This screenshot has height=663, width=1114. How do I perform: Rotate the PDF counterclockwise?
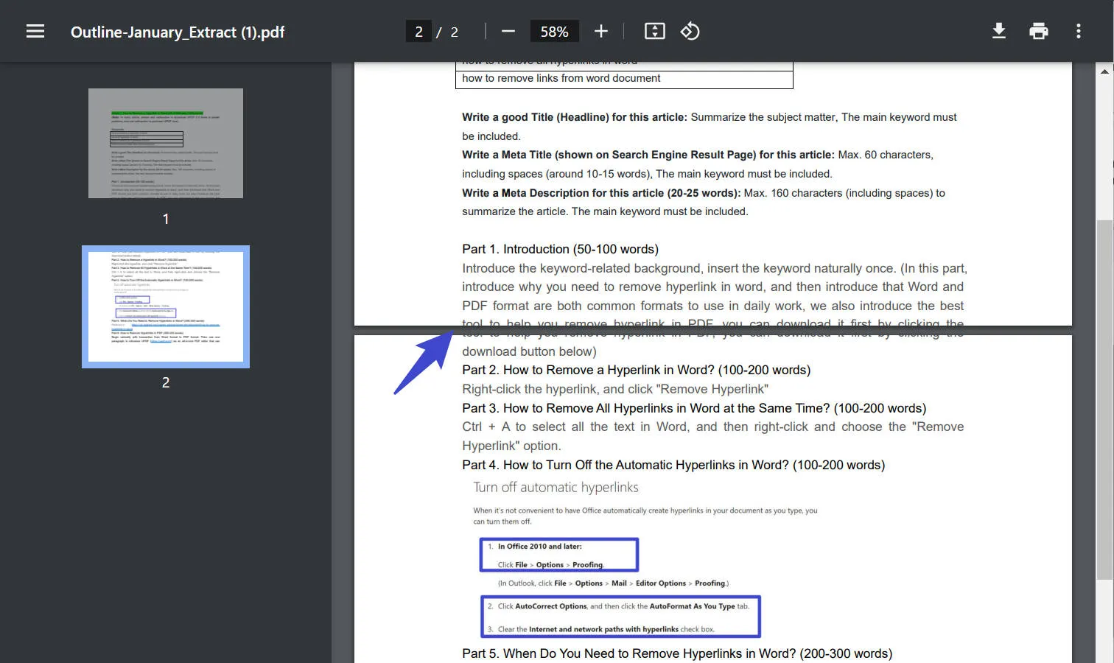690,31
